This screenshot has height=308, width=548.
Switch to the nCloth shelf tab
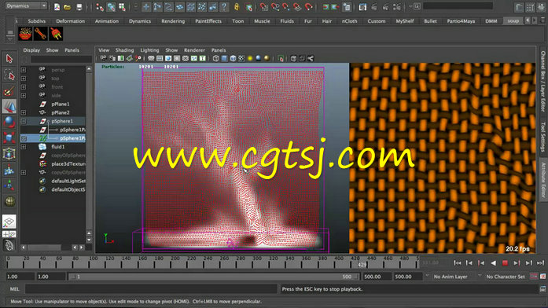point(349,21)
